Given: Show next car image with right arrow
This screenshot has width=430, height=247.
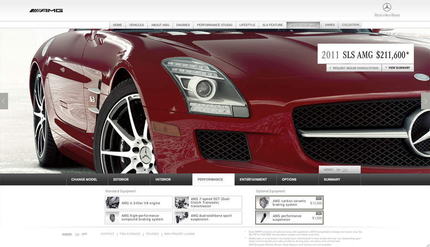Looking at the screenshot, I should click(x=426, y=101).
